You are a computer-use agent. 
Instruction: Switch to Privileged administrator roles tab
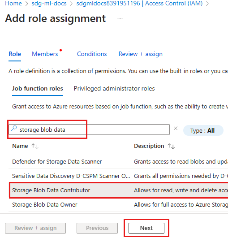[114, 88]
